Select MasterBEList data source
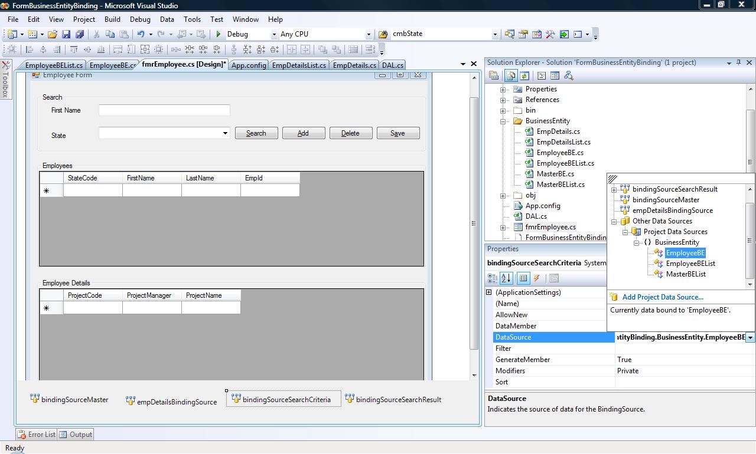Screen dimensions: 756x454 pos(686,274)
